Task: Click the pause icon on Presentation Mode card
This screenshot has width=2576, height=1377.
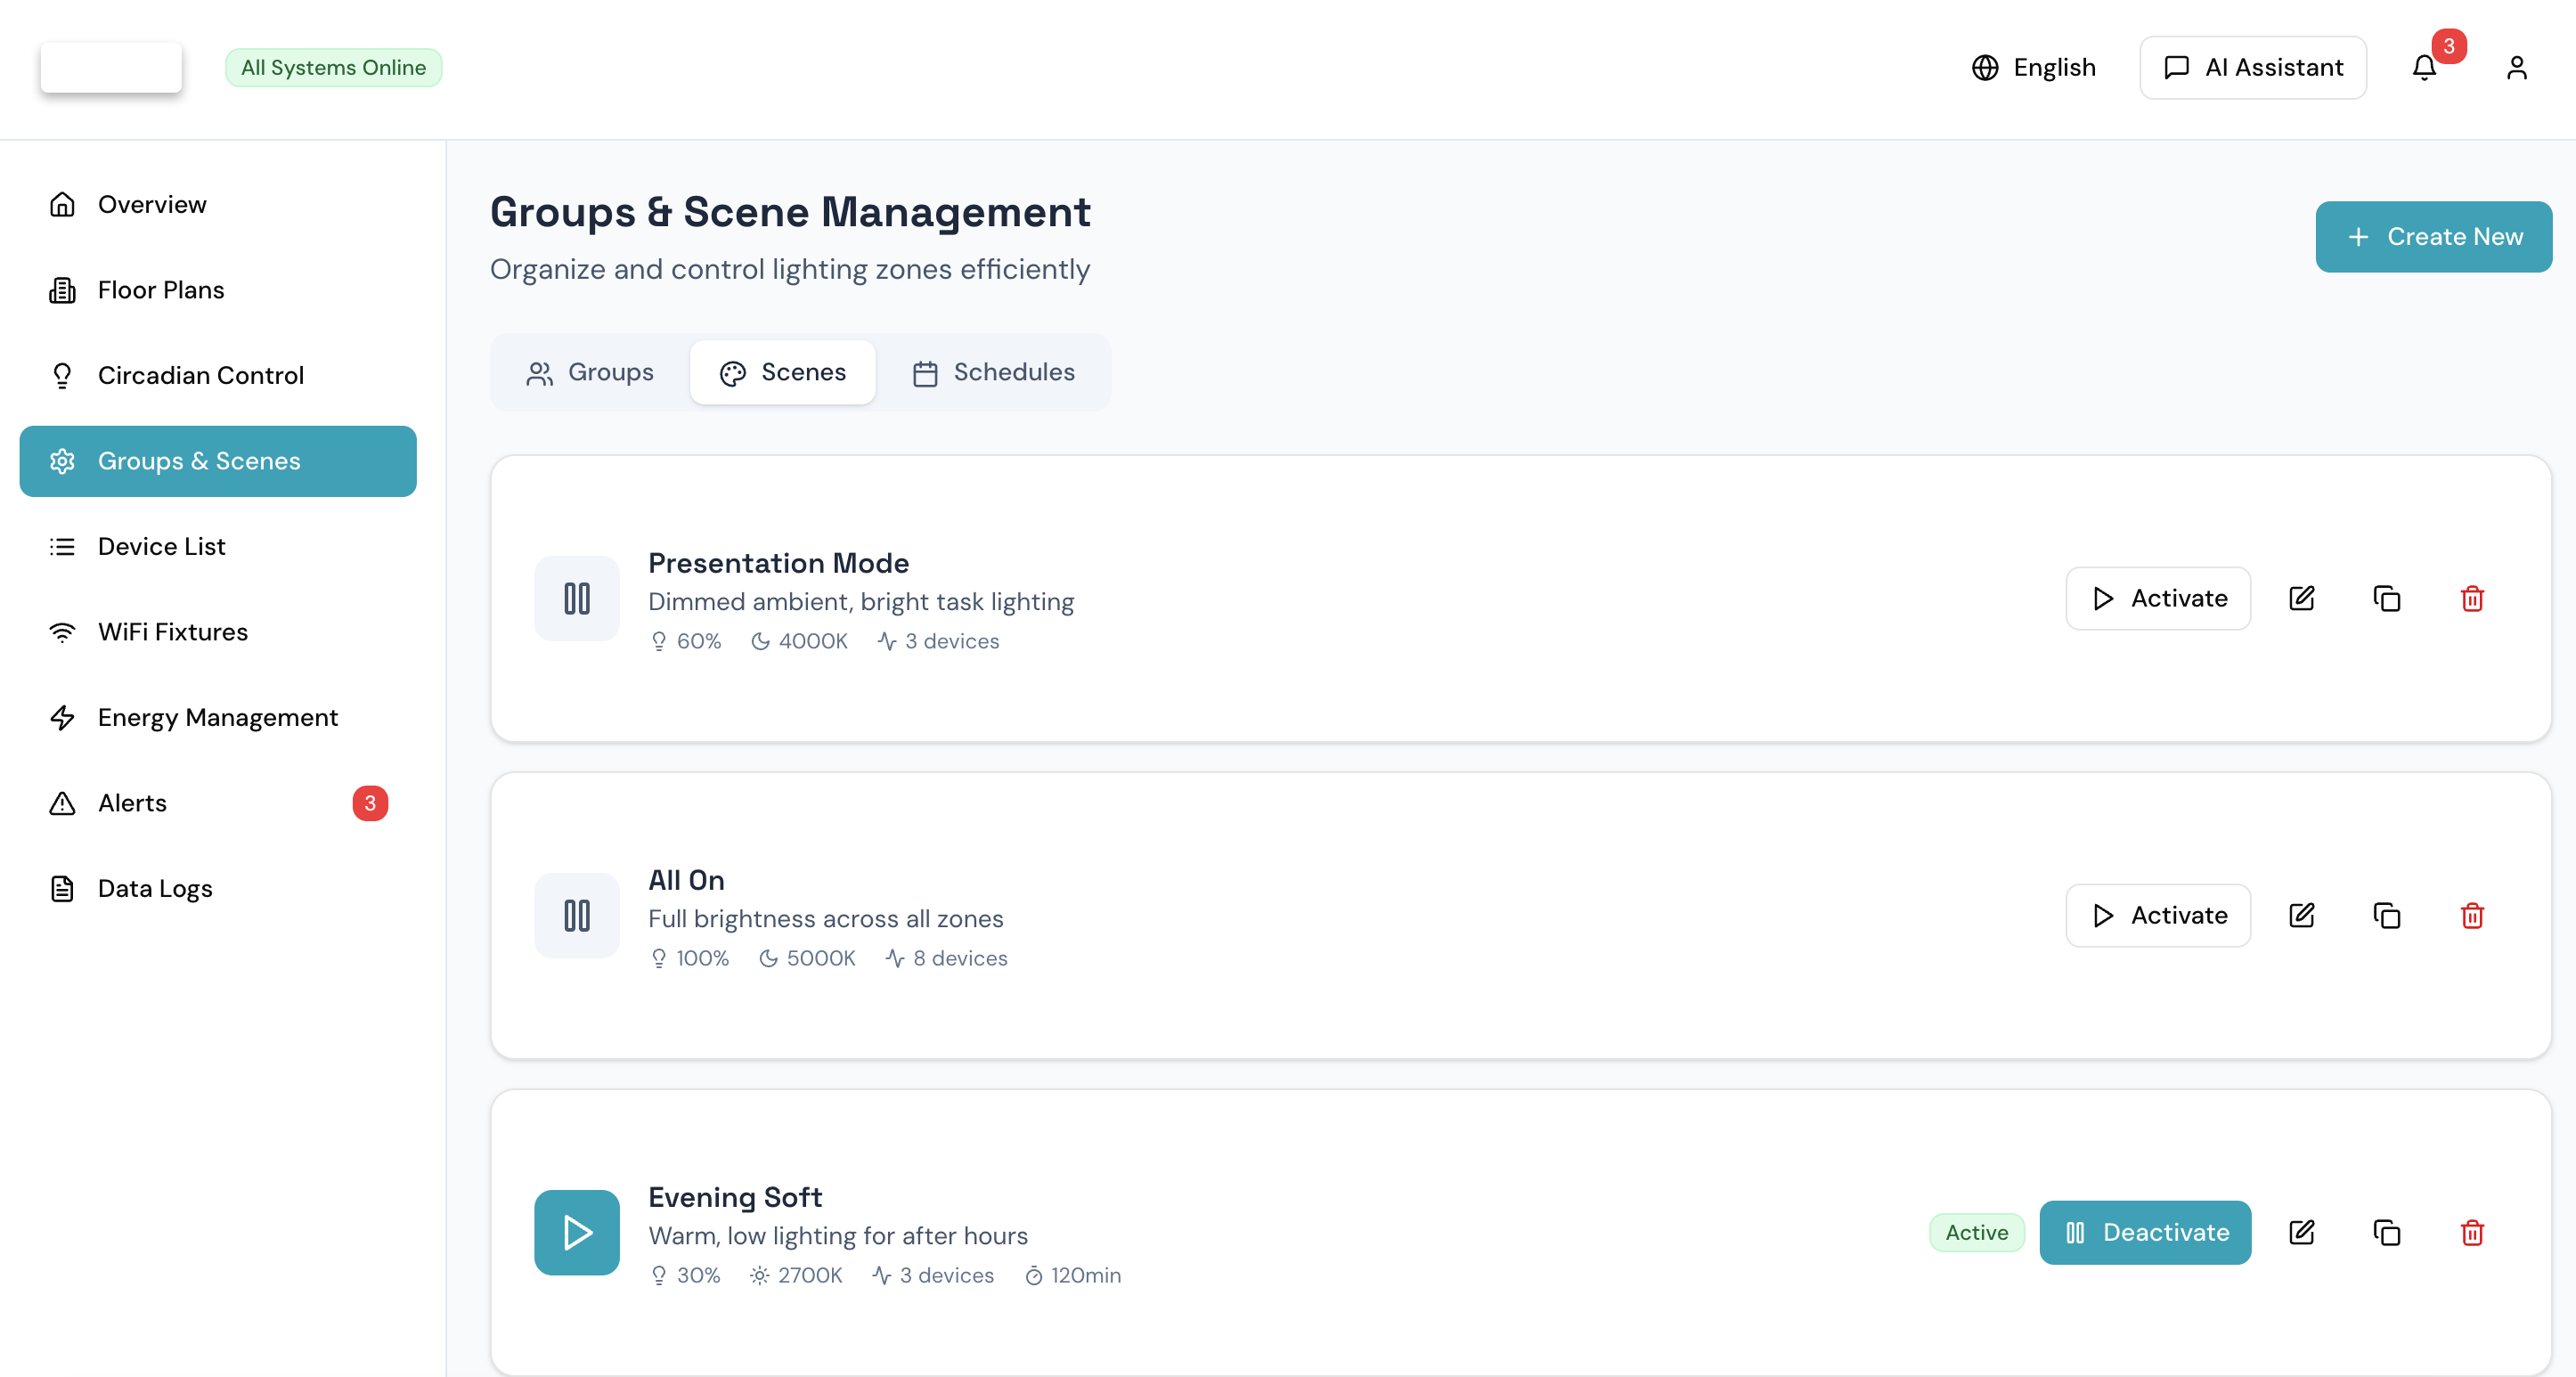Action: pos(576,598)
